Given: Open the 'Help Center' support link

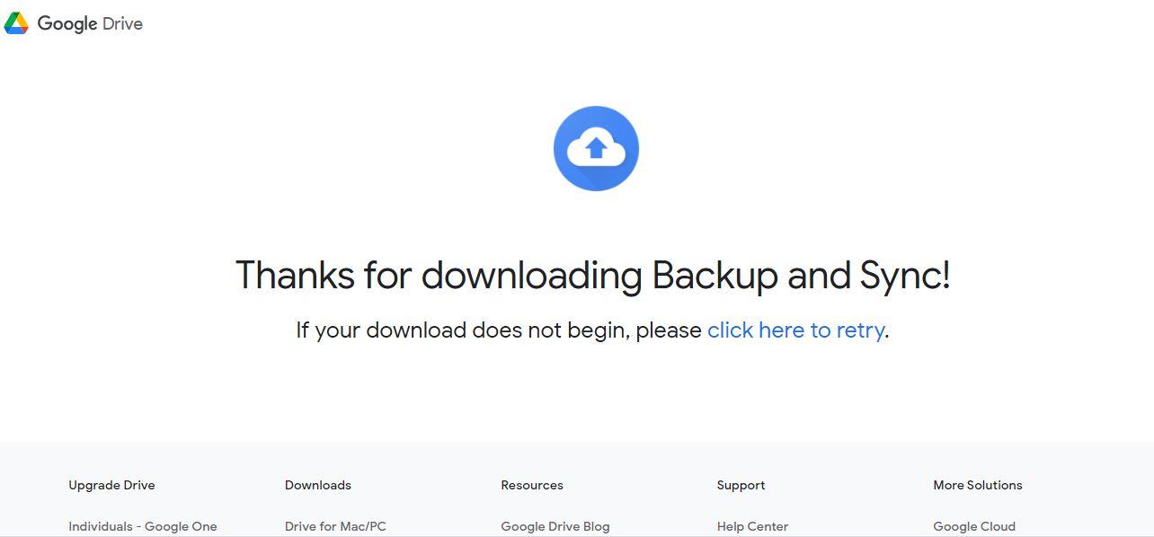Looking at the screenshot, I should [x=752, y=526].
